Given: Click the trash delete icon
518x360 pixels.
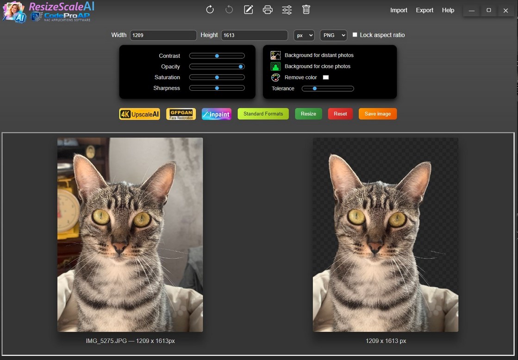Looking at the screenshot, I should click(306, 10).
